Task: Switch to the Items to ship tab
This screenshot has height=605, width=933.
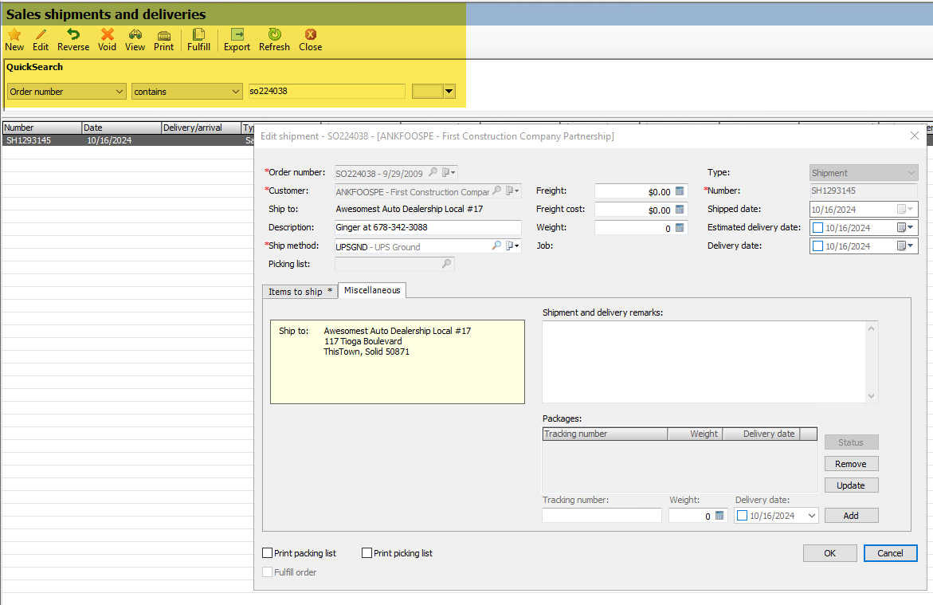Action: coord(300,291)
